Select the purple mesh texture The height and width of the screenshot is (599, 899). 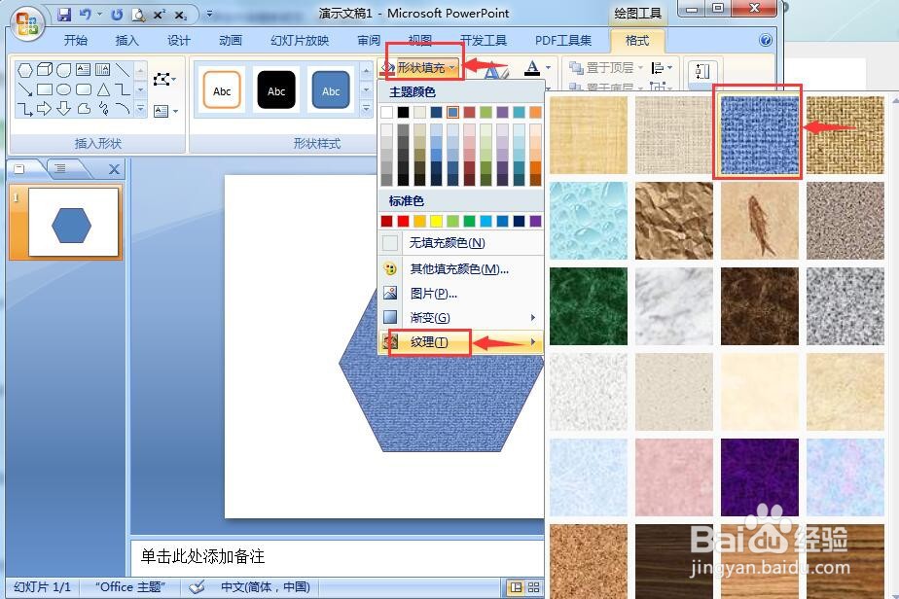759,477
